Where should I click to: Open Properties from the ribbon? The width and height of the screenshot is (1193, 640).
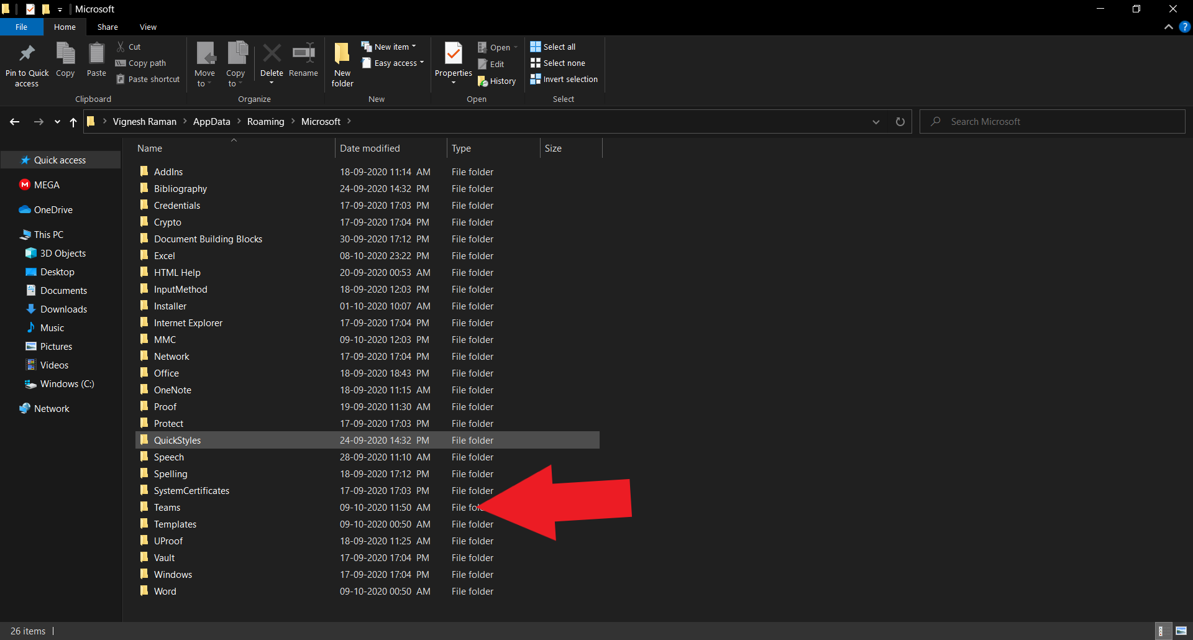pyautogui.click(x=454, y=65)
